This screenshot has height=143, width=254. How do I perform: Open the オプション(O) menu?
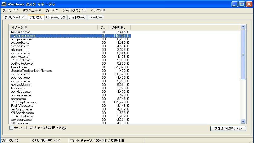click(x=32, y=10)
